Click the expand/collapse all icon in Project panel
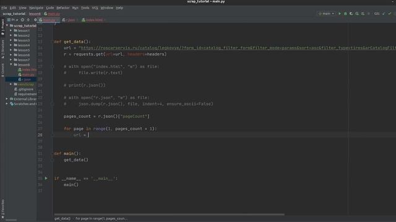Screen dimensions: 396x222 [x=28, y=20]
